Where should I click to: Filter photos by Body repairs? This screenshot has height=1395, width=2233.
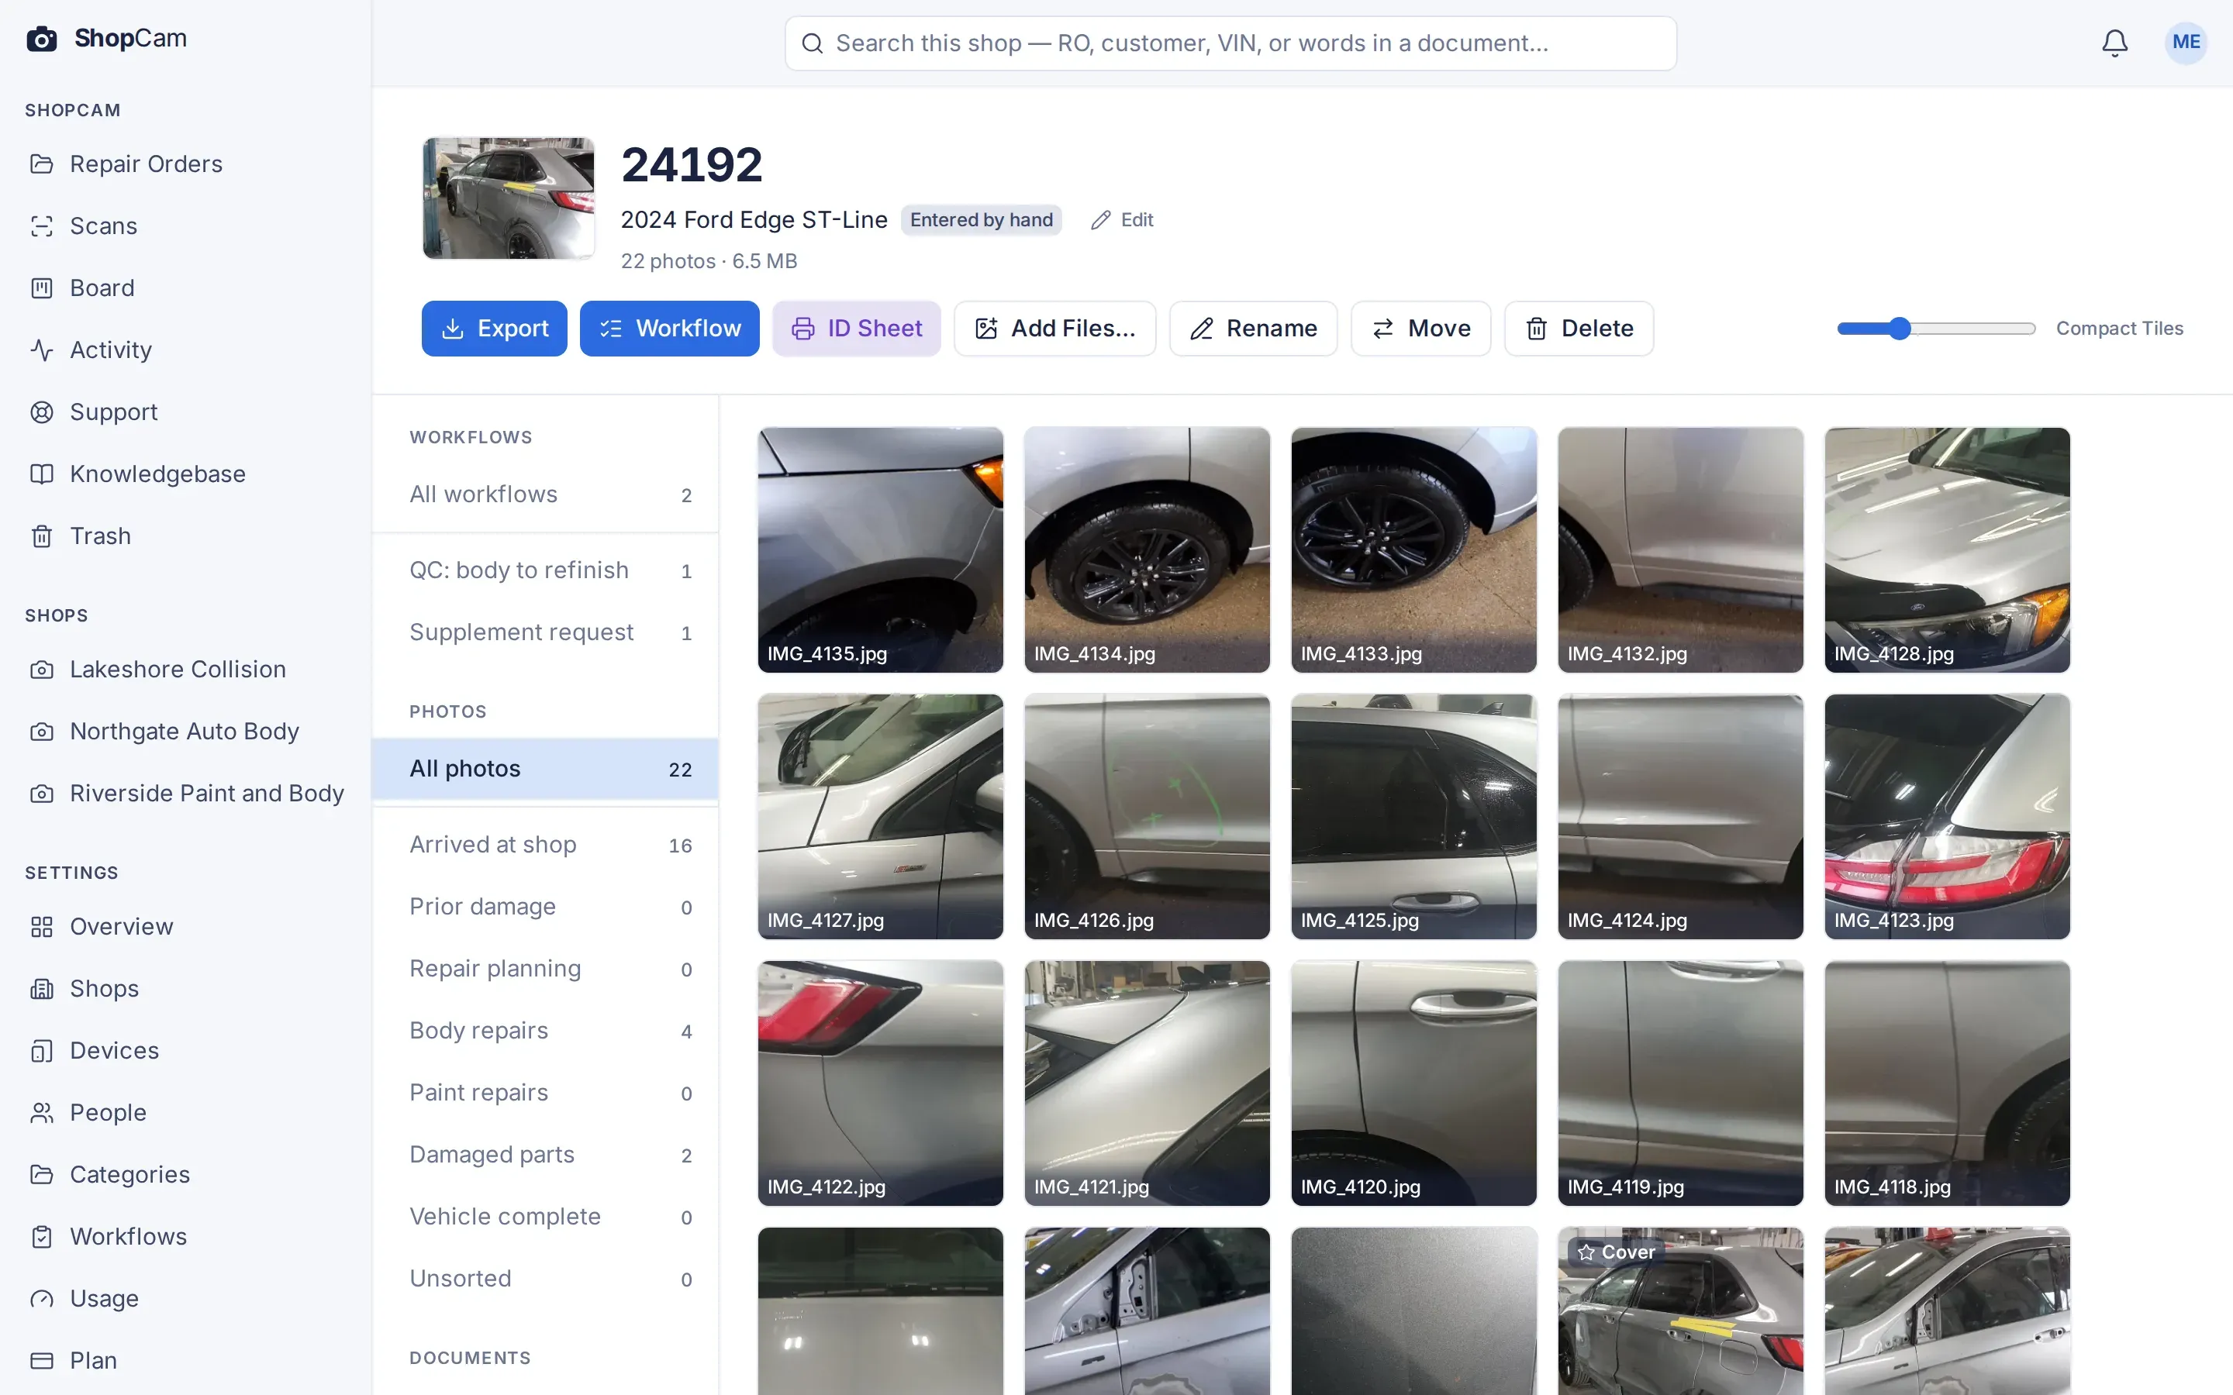click(545, 1031)
